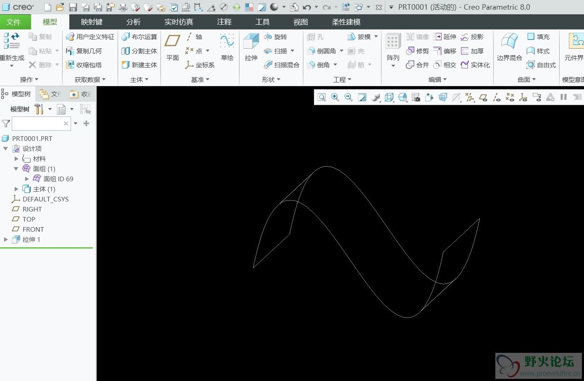Click 用户定义特征 button
The image size is (584, 381).
tap(90, 37)
